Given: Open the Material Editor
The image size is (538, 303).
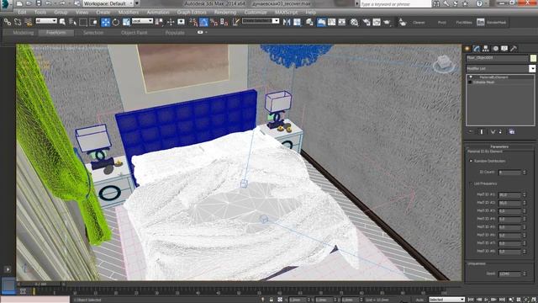Looking at the screenshot, I should pos(354,23).
